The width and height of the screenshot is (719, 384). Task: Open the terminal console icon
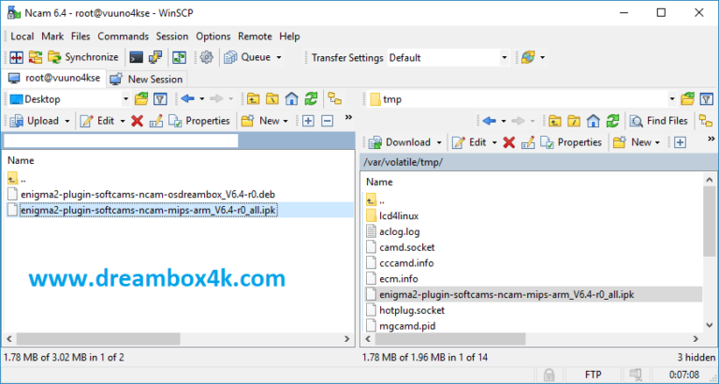[136, 57]
